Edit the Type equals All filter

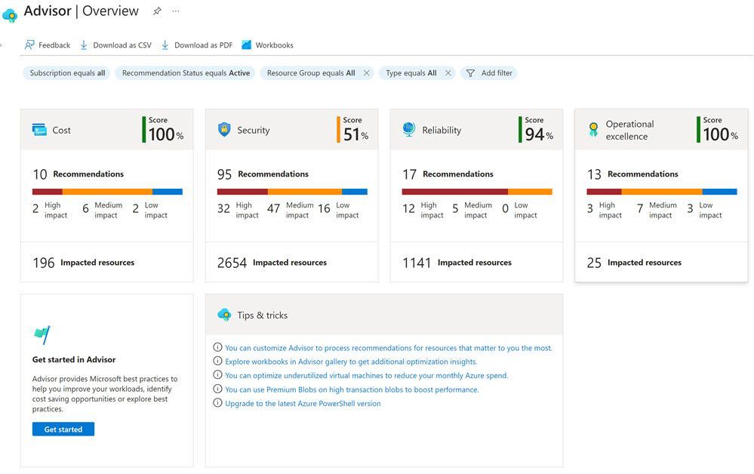(x=411, y=73)
